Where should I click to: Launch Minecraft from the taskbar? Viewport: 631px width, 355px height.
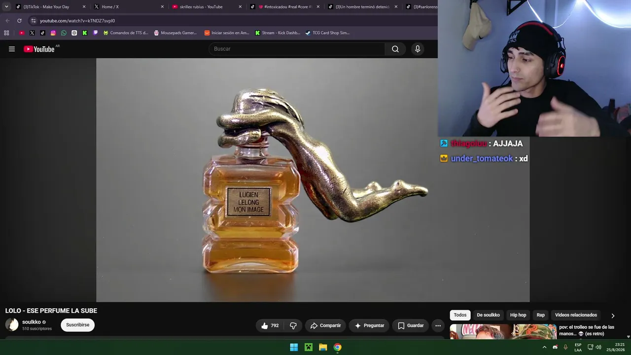[309, 347]
